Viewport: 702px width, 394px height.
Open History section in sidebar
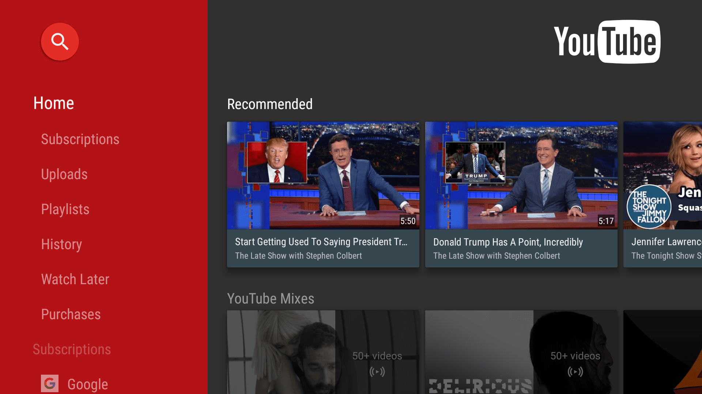point(60,244)
